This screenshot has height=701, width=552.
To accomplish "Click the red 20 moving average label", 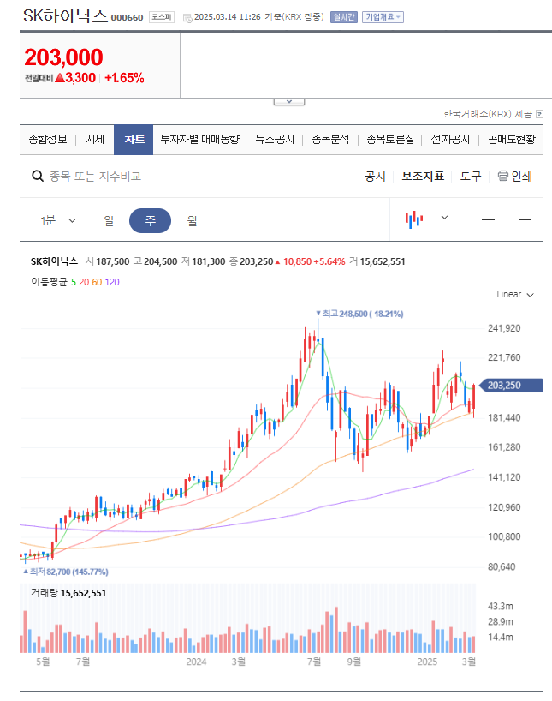I will (x=84, y=282).
